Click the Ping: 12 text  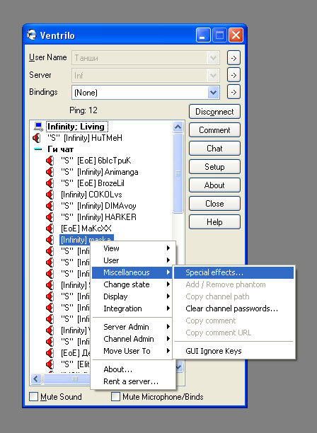(83, 110)
